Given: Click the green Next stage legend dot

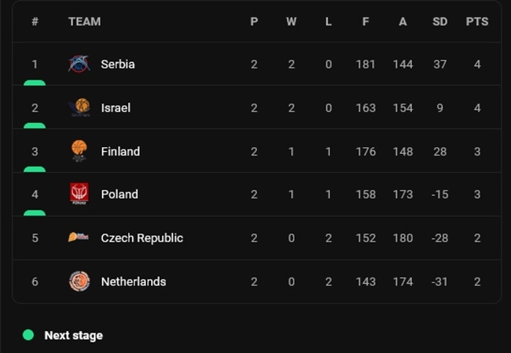Looking at the screenshot, I should (29, 335).
